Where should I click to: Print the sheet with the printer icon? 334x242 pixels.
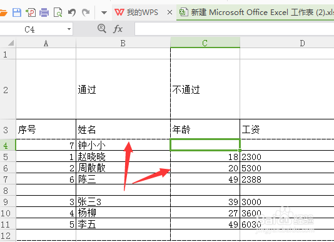(x=44, y=13)
